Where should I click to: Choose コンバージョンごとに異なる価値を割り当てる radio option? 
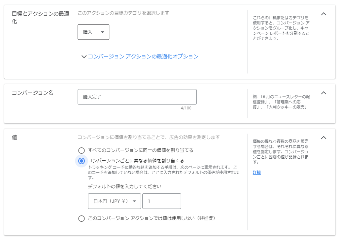tap(82, 161)
